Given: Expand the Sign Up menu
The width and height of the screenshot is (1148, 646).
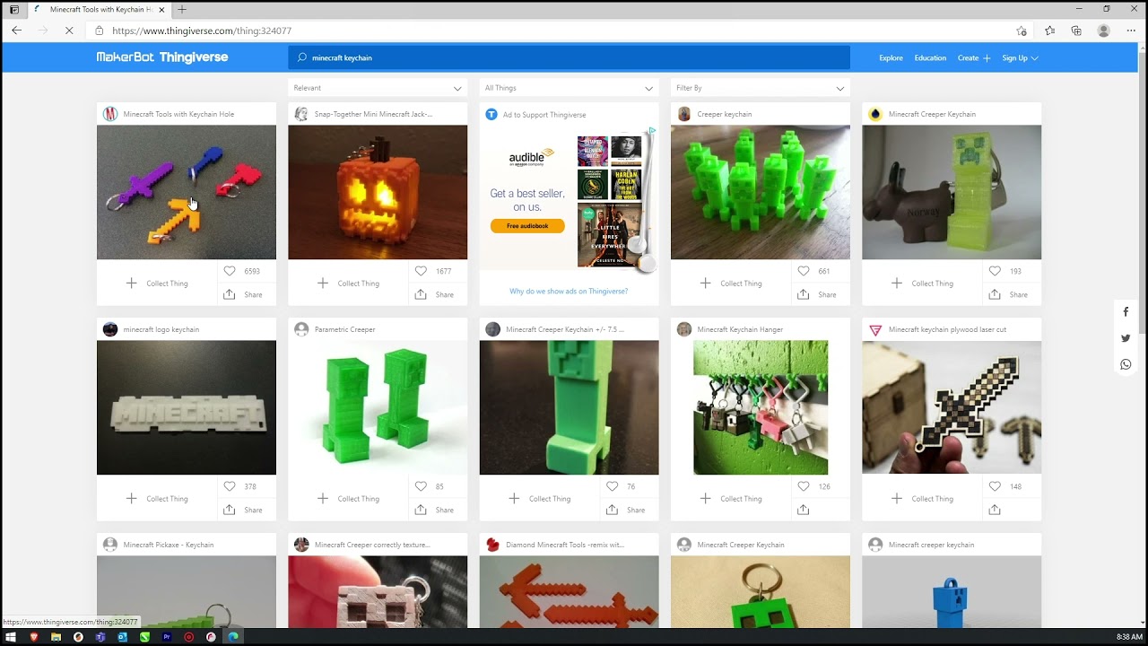Looking at the screenshot, I should [x=1020, y=57].
